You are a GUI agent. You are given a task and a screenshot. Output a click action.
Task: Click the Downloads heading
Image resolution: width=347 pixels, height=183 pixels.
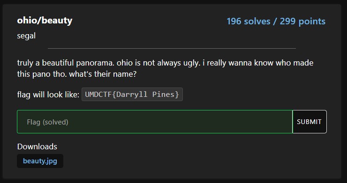coord(37,146)
